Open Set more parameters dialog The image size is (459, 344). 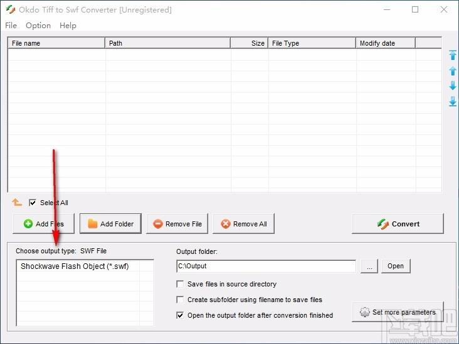(x=398, y=312)
